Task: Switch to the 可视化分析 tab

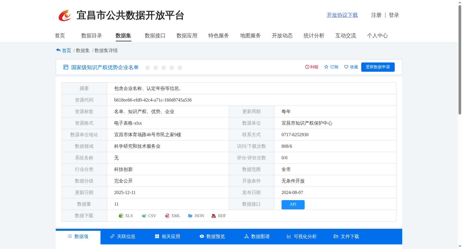Action: [x=302, y=237]
